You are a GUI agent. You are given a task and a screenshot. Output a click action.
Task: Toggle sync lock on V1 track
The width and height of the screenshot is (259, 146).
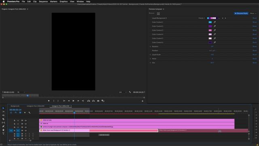(22, 131)
